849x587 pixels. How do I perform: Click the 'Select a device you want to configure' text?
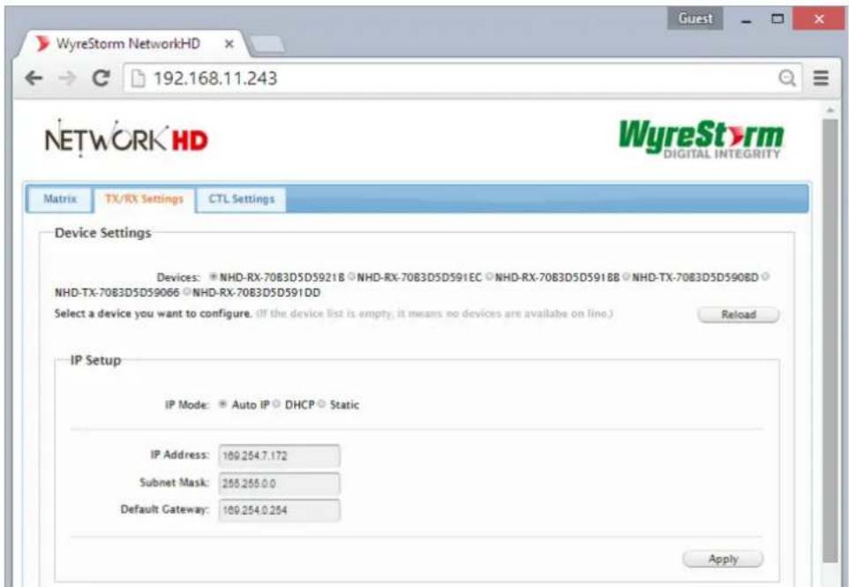[154, 313]
